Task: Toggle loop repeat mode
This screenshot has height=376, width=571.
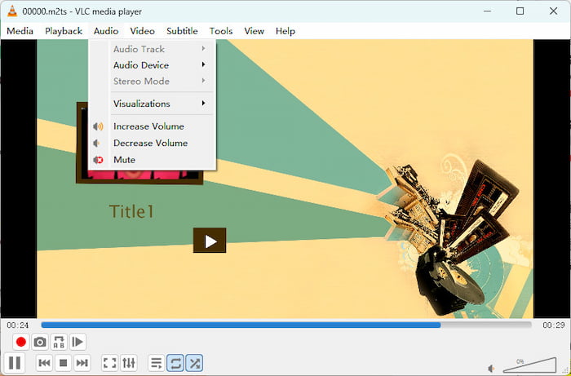Action: pos(175,362)
